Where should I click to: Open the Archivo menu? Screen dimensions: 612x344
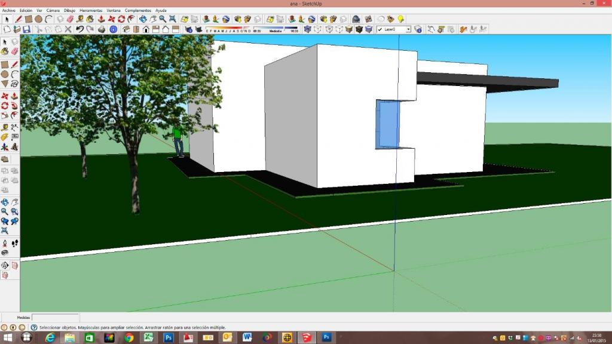pyautogui.click(x=9, y=11)
